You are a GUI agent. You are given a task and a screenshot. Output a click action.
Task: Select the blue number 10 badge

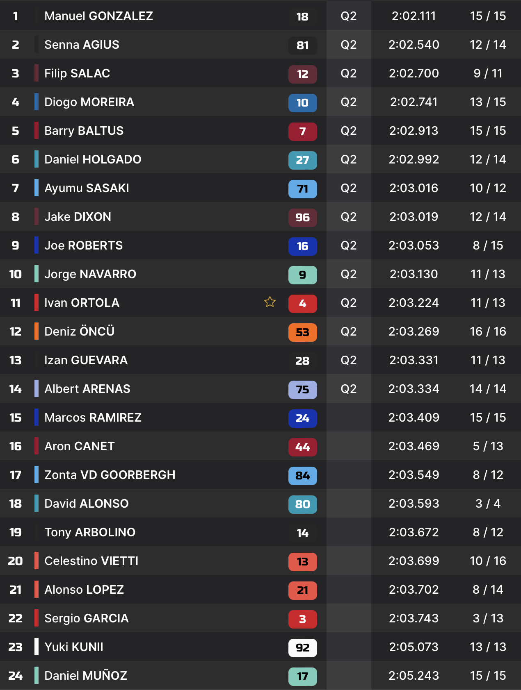coord(302,103)
